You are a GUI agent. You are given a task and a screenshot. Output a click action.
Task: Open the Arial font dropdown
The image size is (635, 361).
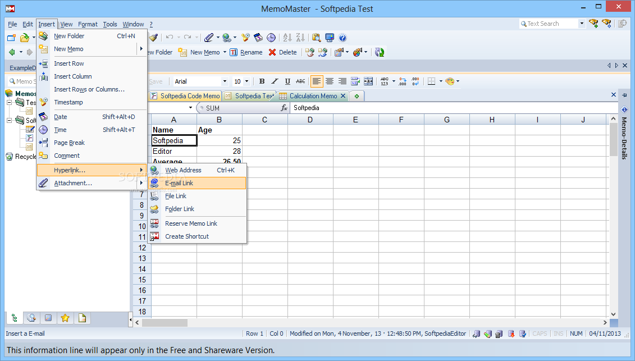point(225,81)
